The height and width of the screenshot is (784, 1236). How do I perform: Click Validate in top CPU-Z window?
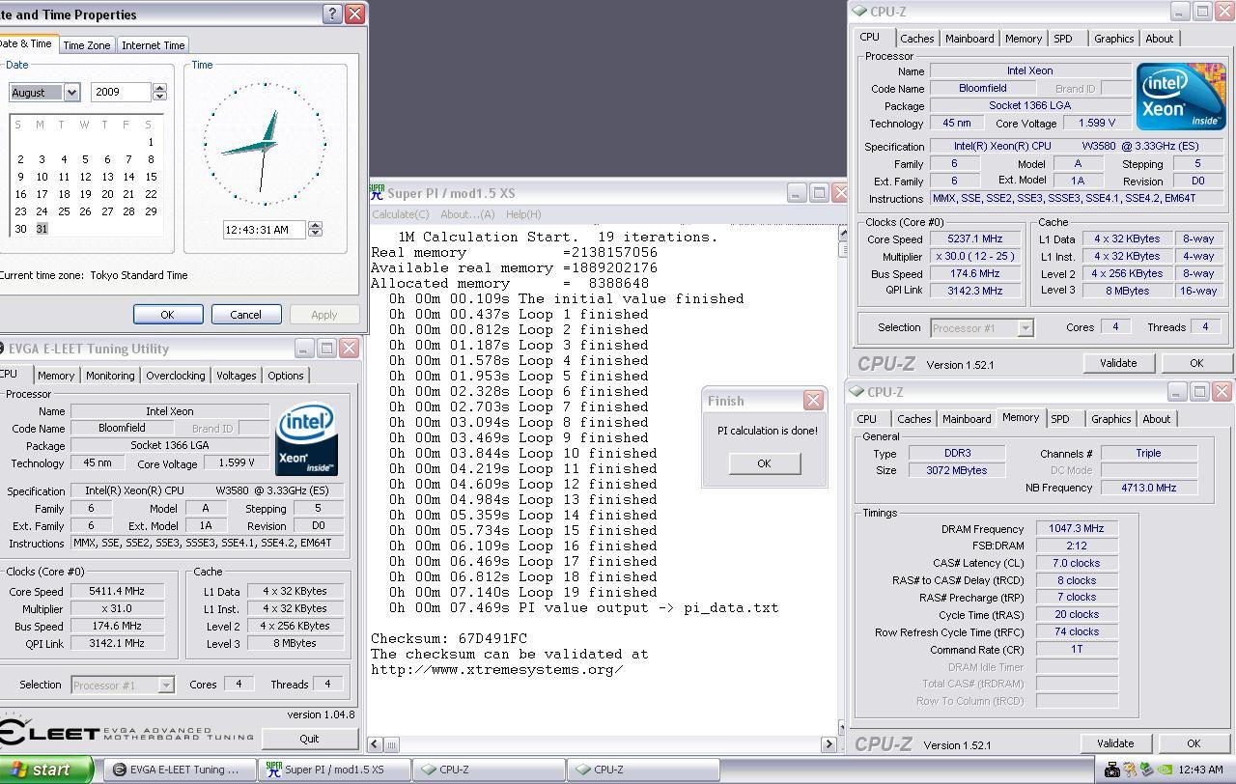pos(1118,363)
